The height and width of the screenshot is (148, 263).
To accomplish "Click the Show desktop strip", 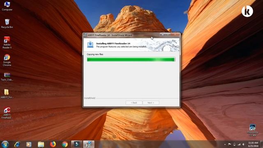I will coord(262,144).
